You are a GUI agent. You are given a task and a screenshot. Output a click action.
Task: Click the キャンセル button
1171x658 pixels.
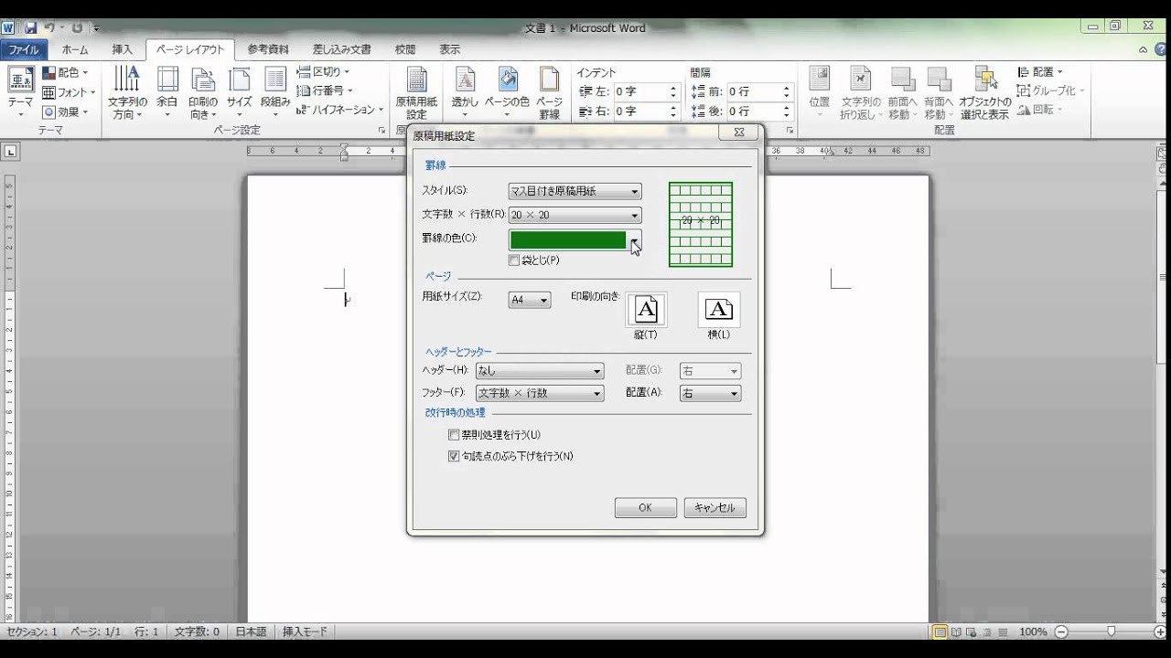tap(715, 508)
